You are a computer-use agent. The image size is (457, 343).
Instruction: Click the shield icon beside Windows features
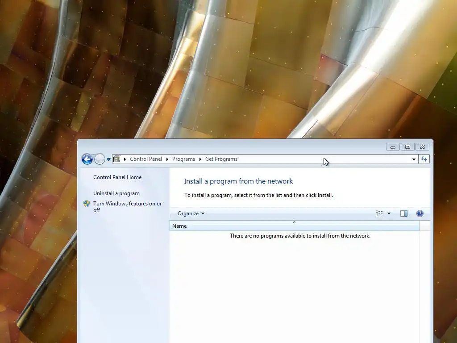pyautogui.click(x=87, y=204)
